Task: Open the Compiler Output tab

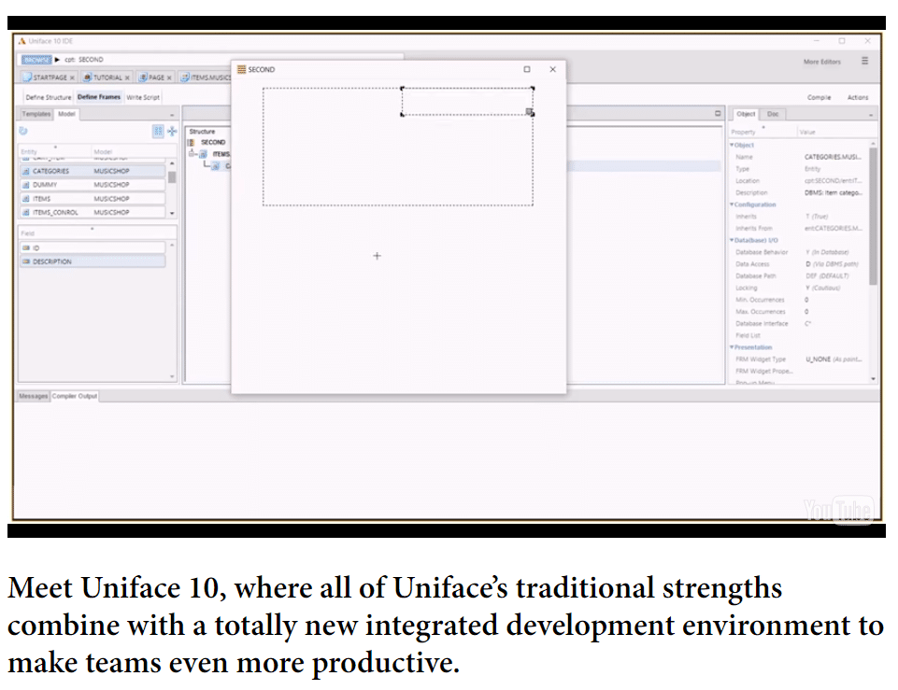Action: click(x=75, y=396)
